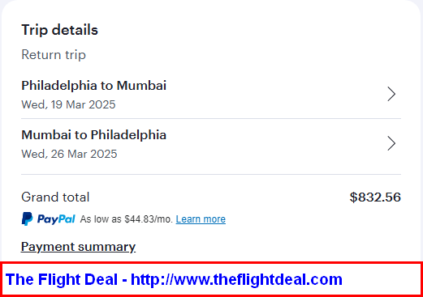The width and height of the screenshot is (423, 297).
Task: Click the PayPal P logo icon
Action: pyautogui.click(x=27, y=219)
